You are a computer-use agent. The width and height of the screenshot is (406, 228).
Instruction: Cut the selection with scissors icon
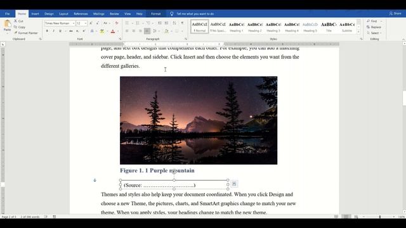tap(18, 21)
